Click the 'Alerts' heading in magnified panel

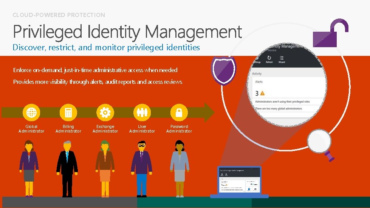click(x=259, y=82)
